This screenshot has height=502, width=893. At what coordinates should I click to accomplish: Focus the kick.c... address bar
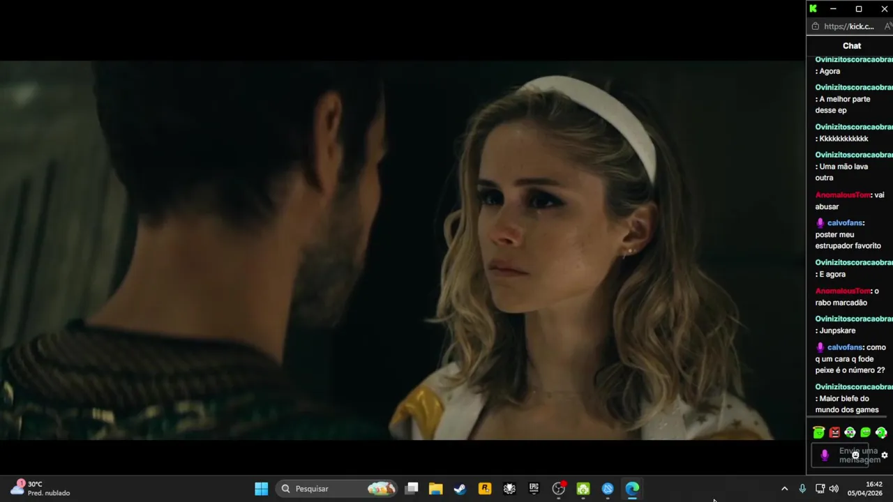tap(849, 26)
